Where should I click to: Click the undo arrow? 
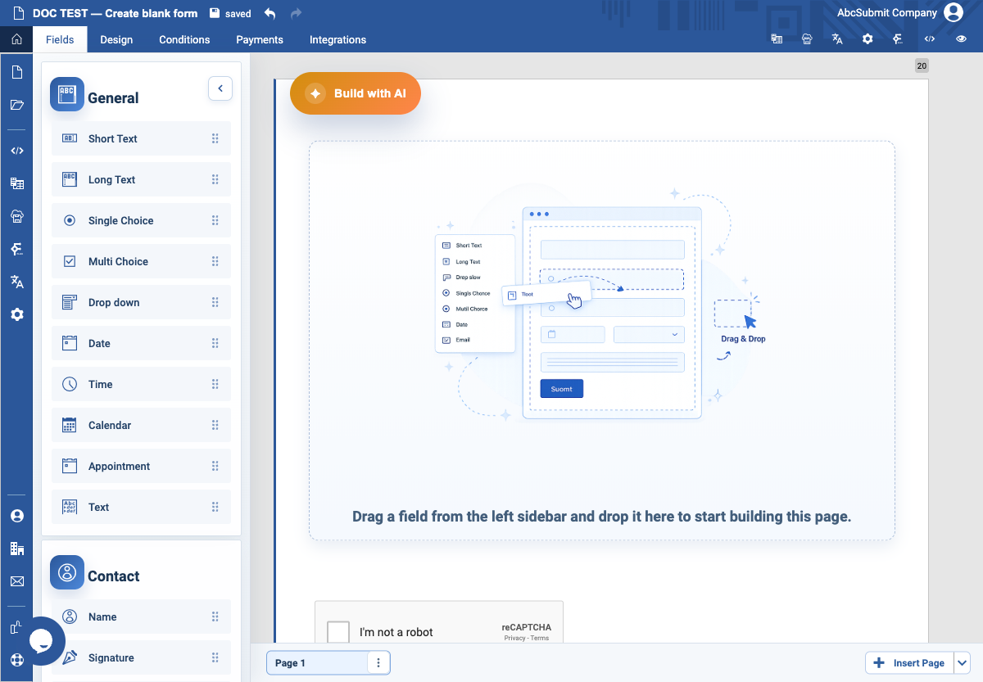pos(270,13)
